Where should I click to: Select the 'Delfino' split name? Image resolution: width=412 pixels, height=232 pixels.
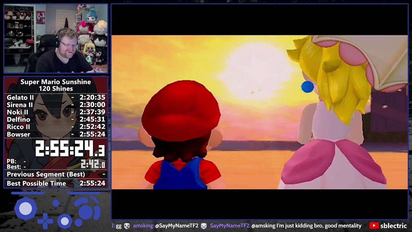pyautogui.click(x=18, y=120)
